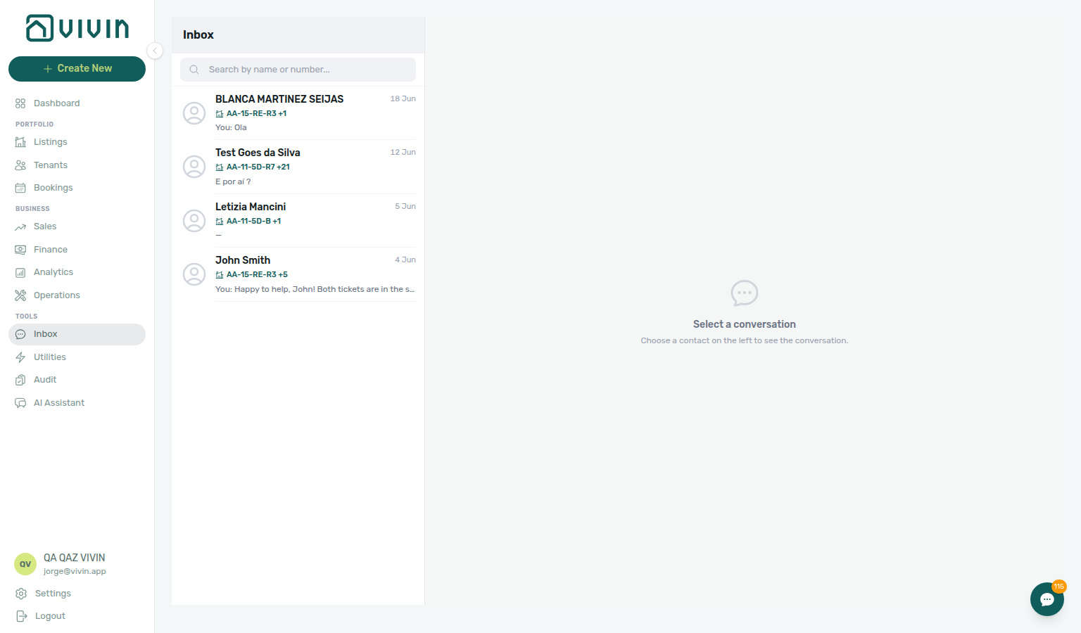Image resolution: width=1081 pixels, height=633 pixels.
Task: Click the Tenants people icon
Action: (x=20, y=165)
